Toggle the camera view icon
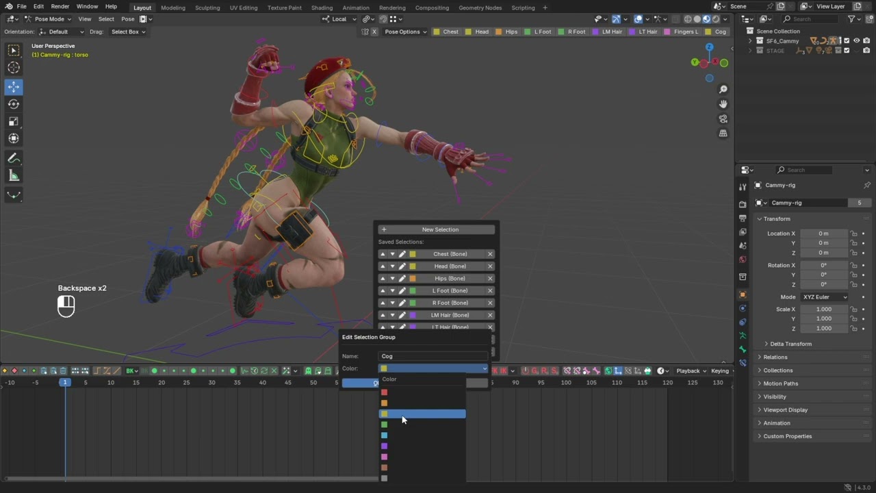The height and width of the screenshot is (493, 876). [x=723, y=118]
